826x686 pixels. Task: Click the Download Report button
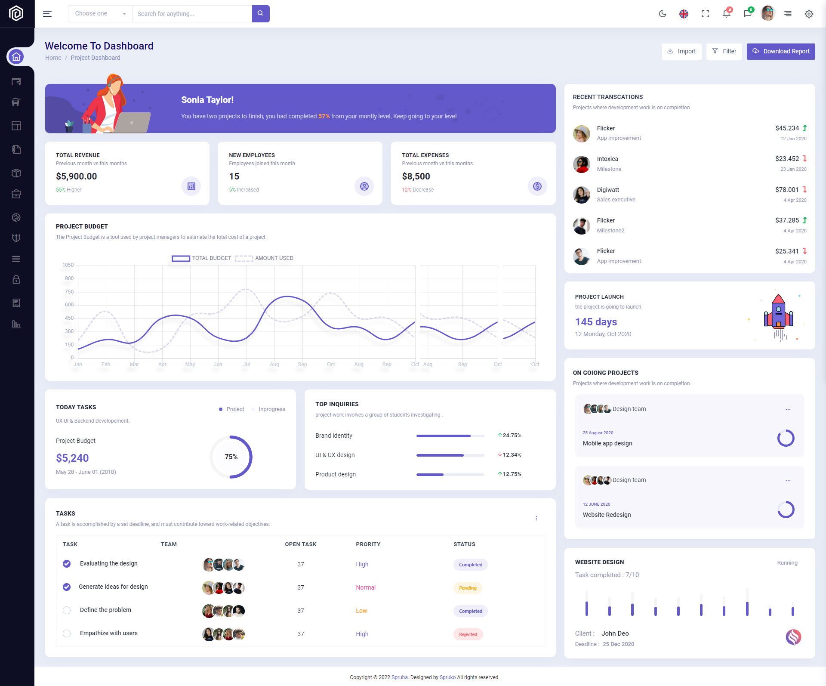(780, 51)
